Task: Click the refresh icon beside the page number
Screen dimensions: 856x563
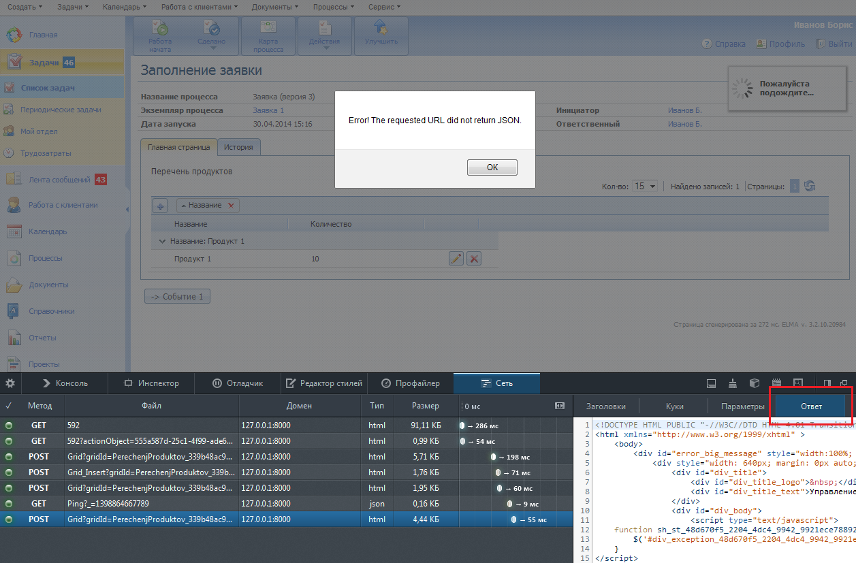Action: 810,186
